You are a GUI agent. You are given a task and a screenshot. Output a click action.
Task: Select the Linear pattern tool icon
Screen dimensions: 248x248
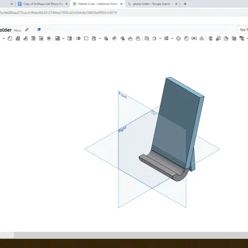point(58,38)
